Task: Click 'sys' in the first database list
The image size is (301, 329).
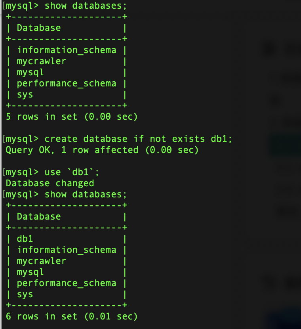Action: tap(25, 94)
